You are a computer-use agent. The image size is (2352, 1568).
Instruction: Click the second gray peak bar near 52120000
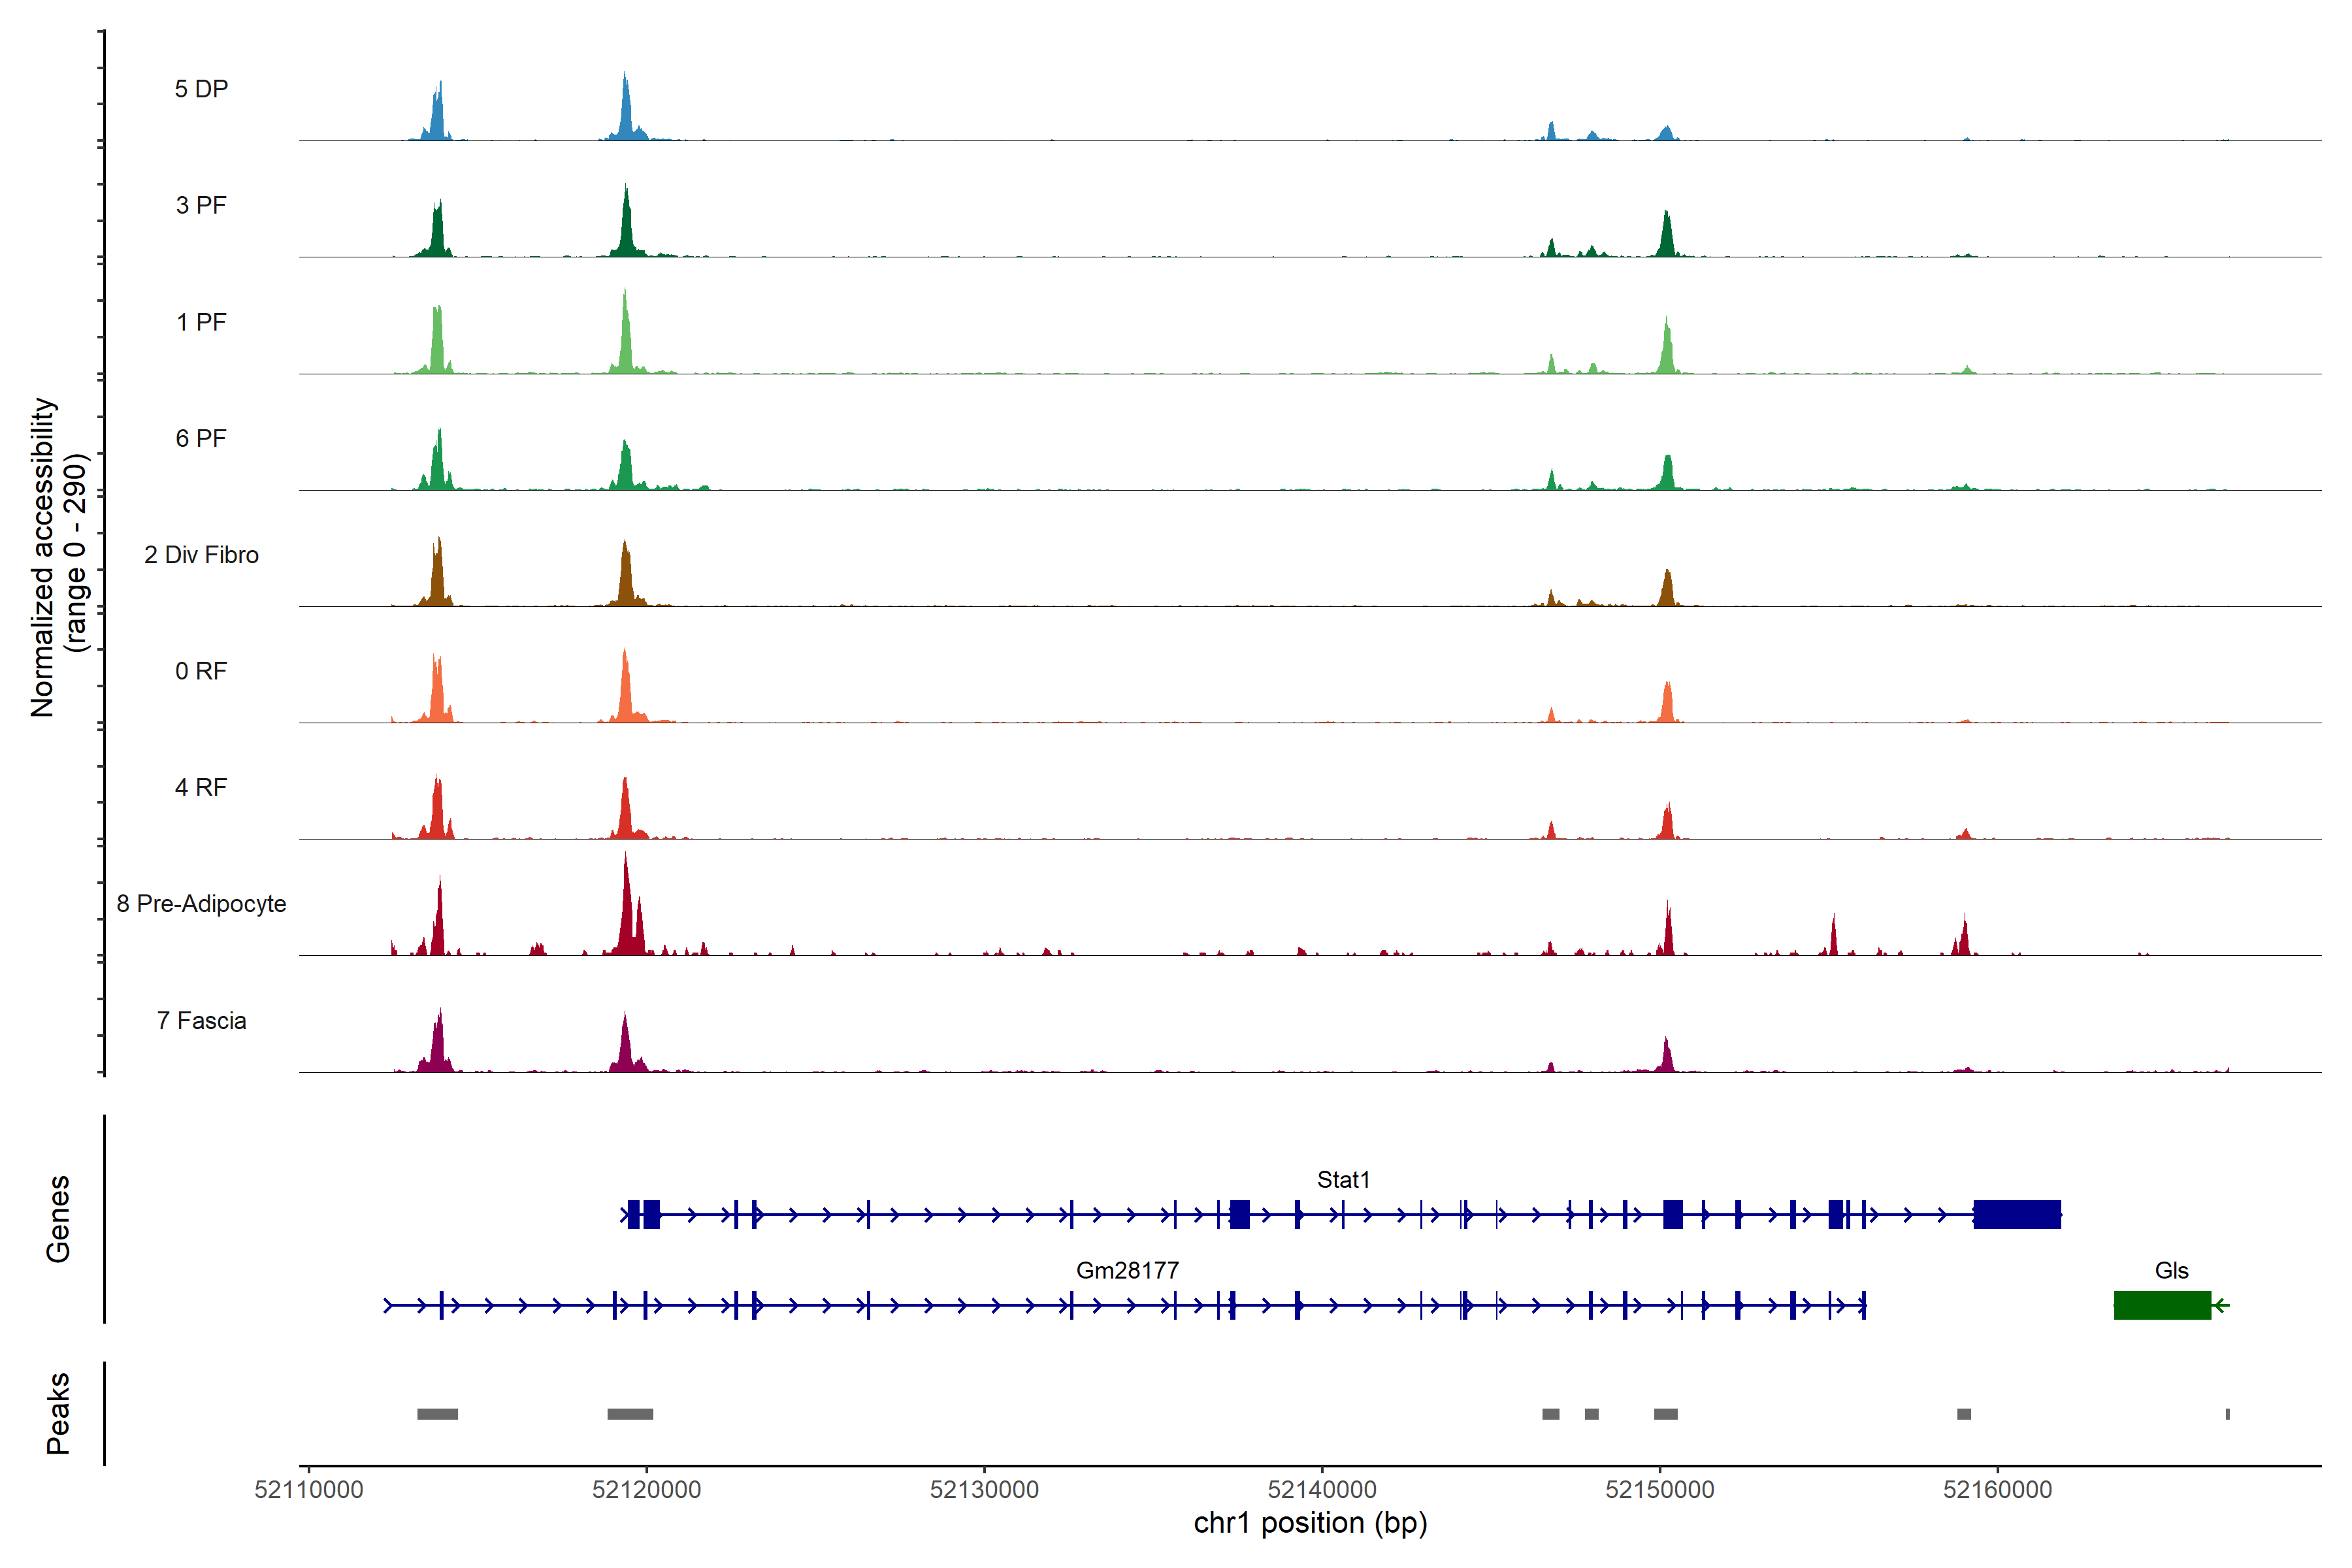630,1413
